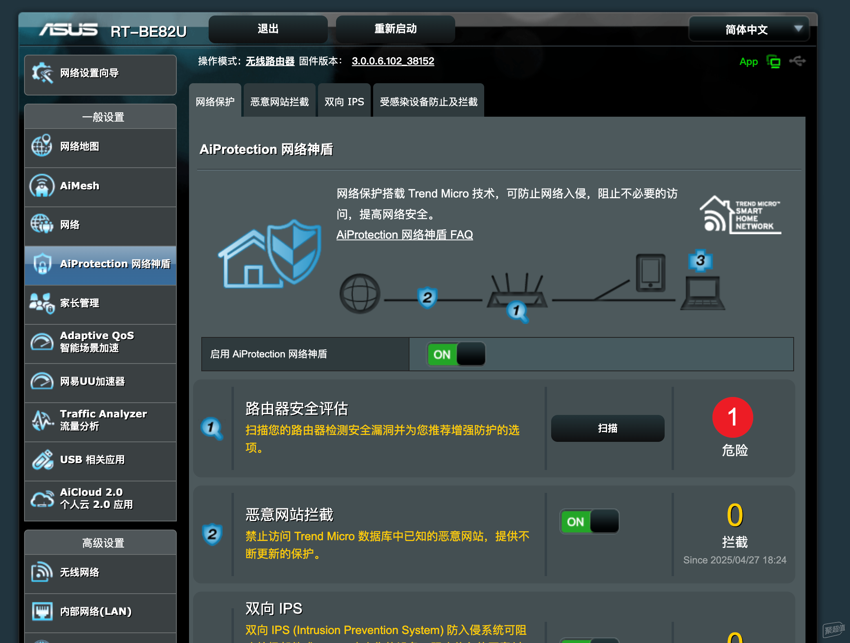Click the ASUS logo
Screen dimensions: 850x643
click(x=69, y=29)
